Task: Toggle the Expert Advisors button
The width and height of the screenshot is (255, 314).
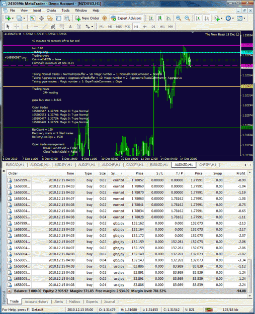Action: [127, 18]
